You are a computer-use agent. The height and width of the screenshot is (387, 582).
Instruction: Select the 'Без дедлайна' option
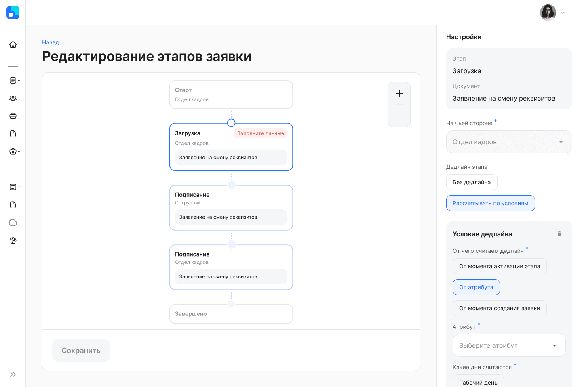point(472,182)
